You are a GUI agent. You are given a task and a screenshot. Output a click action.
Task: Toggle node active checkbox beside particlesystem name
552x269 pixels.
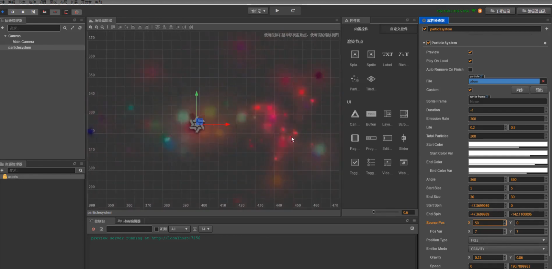pyautogui.click(x=425, y=29)
